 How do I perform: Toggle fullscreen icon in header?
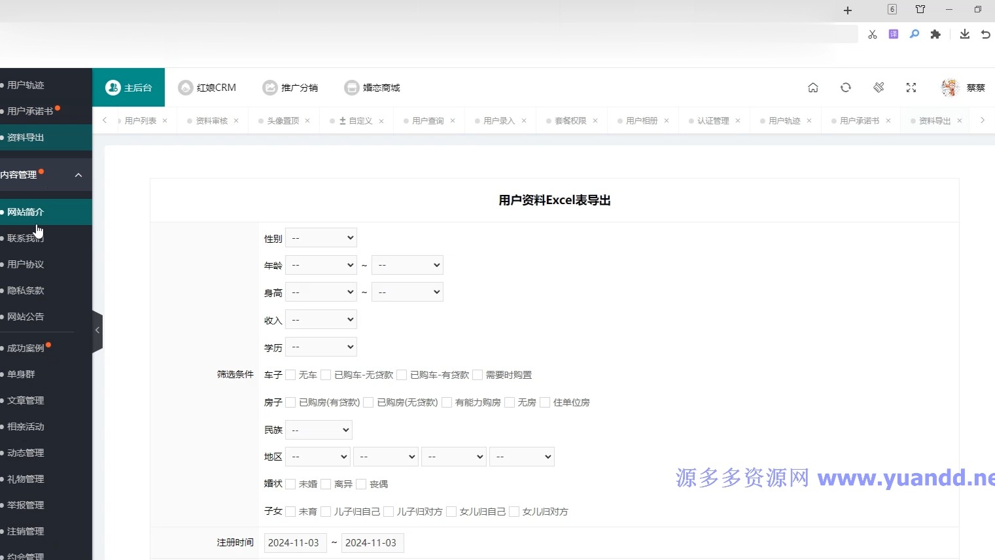point(911,88)
